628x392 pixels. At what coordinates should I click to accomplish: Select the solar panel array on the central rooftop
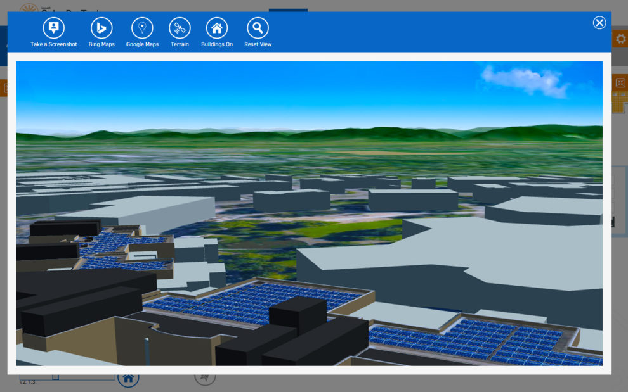click(254, 301)
